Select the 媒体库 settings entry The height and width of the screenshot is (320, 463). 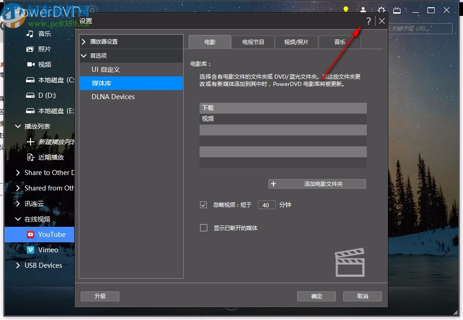click(131, 83)
